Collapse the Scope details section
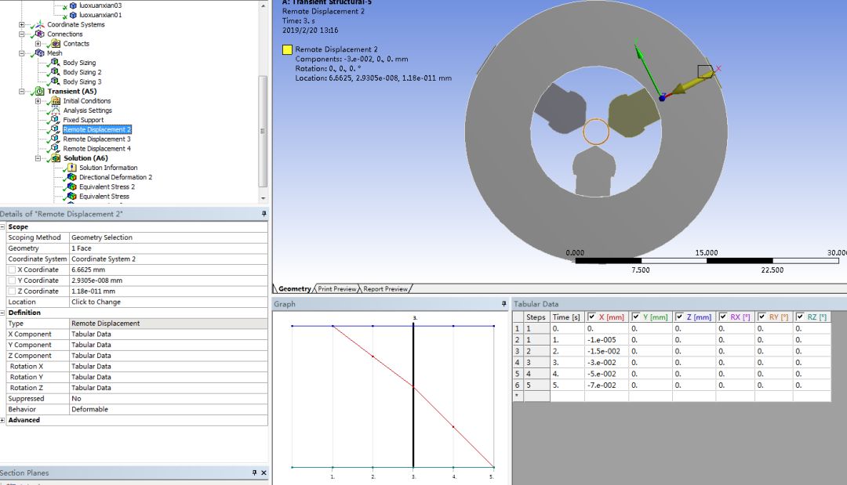 click(x=2, y=226)
